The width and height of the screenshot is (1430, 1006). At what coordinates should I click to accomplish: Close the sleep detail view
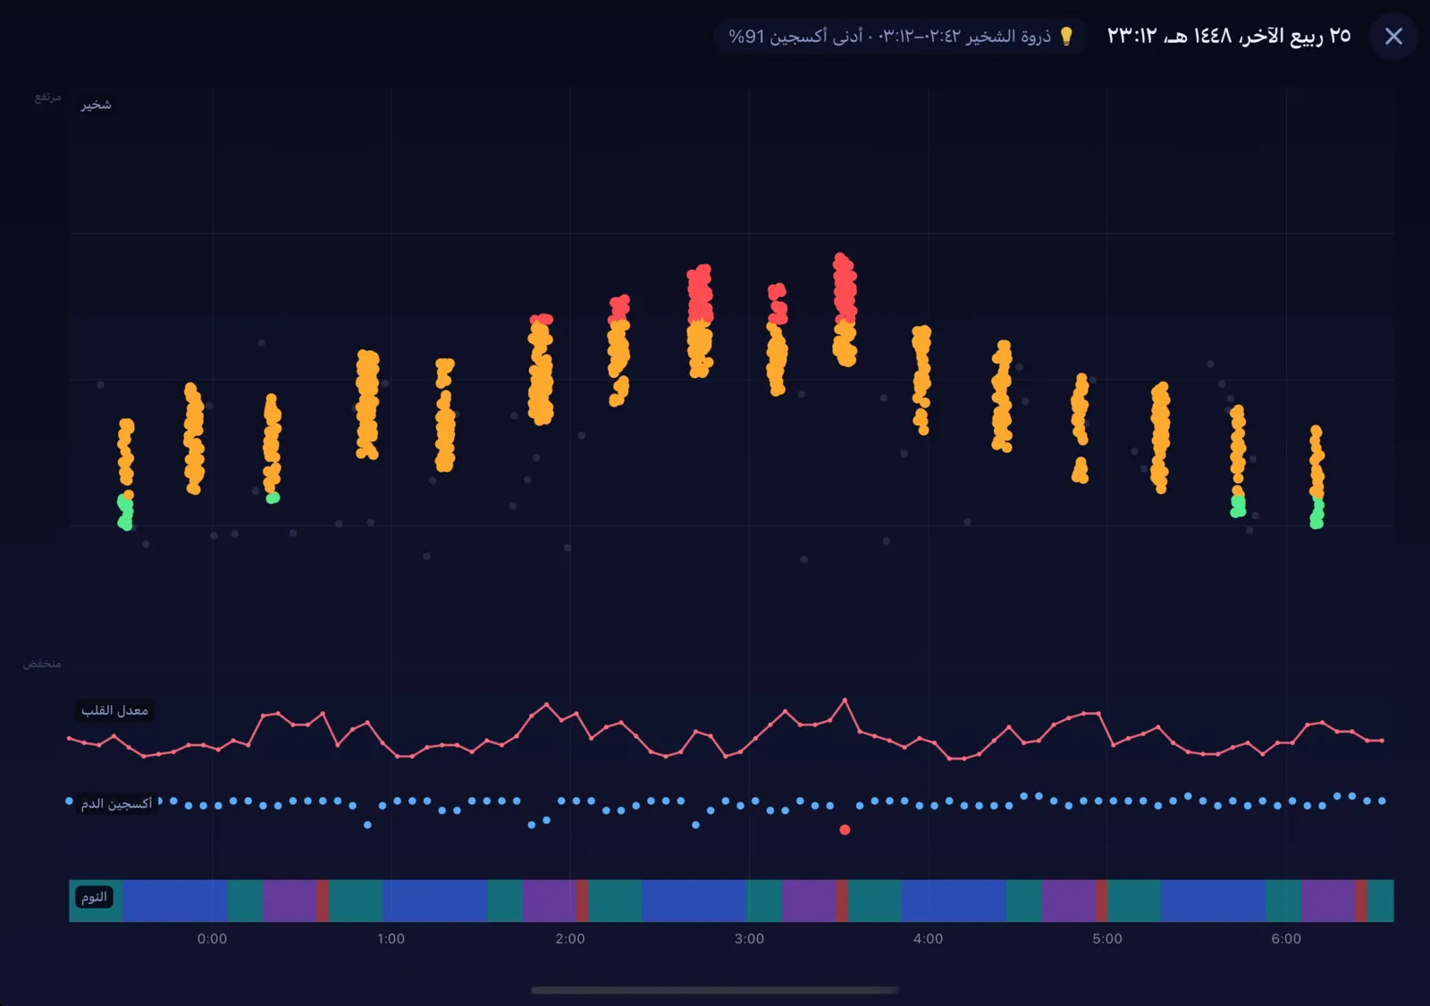pos(1393,37)
